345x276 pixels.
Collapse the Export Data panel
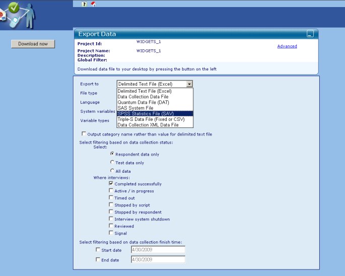tap(310, 34)
